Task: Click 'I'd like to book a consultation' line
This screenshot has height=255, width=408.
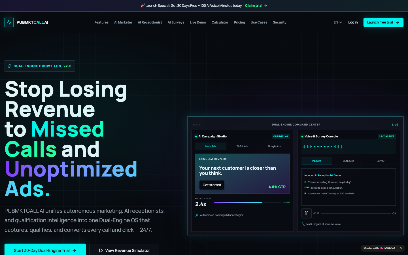Action: click(327, 188)
